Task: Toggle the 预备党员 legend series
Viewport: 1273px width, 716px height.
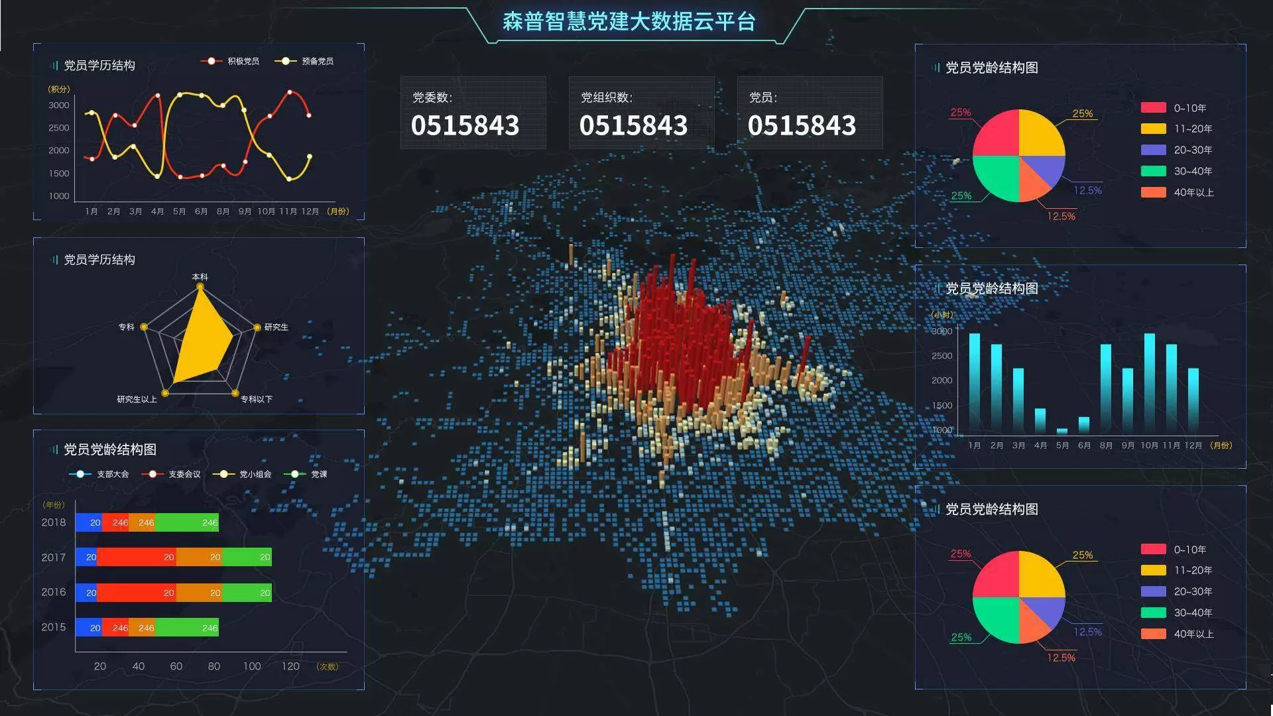Action: coord(304,61)
